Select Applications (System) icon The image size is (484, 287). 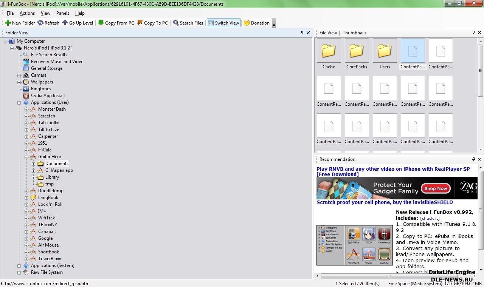click(26, 265)
